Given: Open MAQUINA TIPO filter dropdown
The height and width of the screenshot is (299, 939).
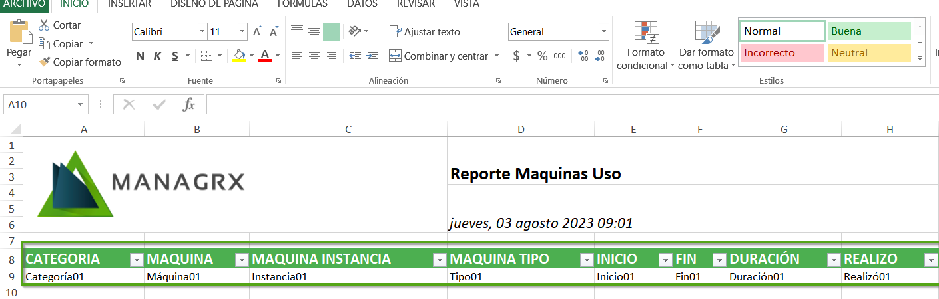Looking at the screenshot, I should [587, 260].
